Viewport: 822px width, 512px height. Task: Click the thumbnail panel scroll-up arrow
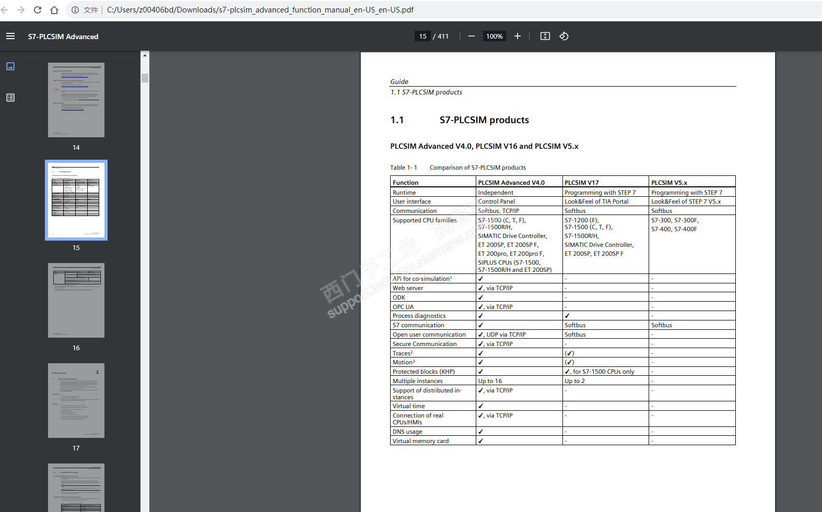click(145, 55)
